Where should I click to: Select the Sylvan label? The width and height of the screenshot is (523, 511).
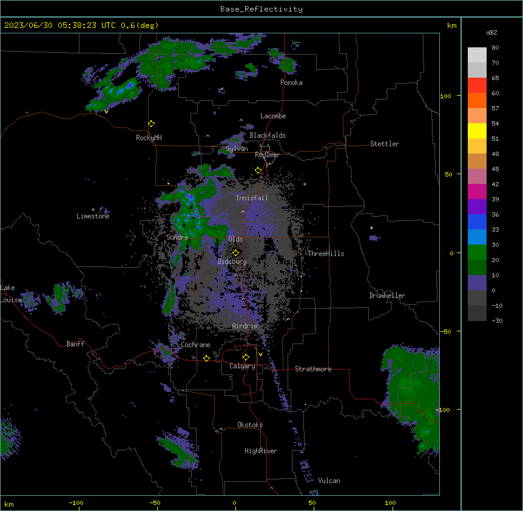coord(237,149)
